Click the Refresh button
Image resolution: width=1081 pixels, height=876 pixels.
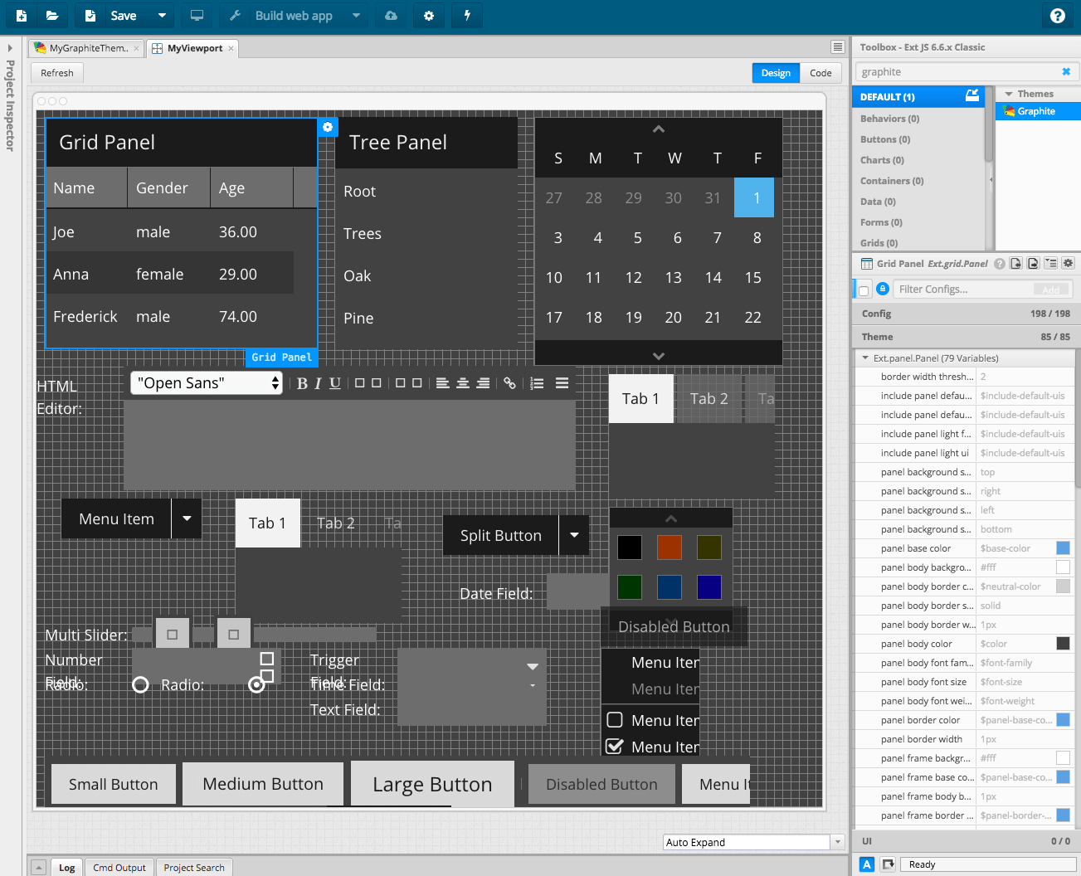coord(57,73)
